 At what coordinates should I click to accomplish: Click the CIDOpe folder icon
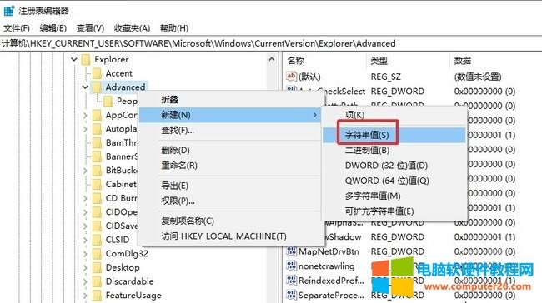tap(97, 212)
